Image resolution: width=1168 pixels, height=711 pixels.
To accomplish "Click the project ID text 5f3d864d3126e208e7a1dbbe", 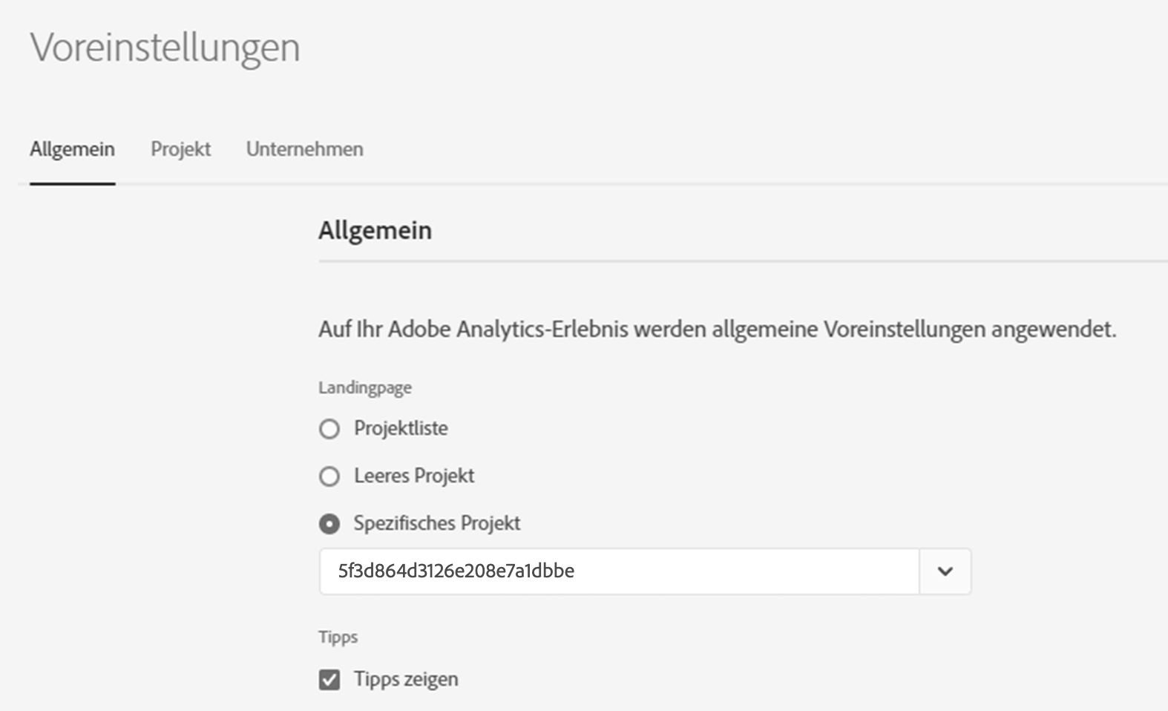I will pyautogui.click(x=456, y=571).
